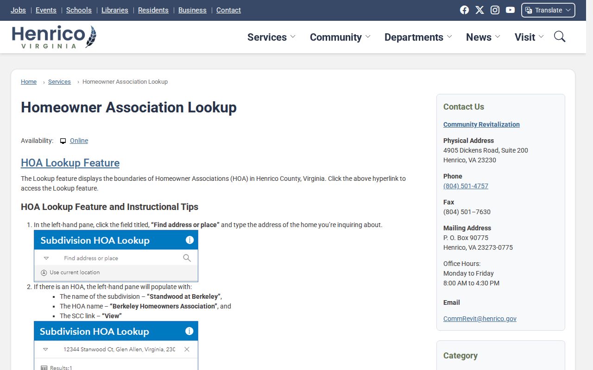Expand the Visit navigation menu

pos(530,37)
